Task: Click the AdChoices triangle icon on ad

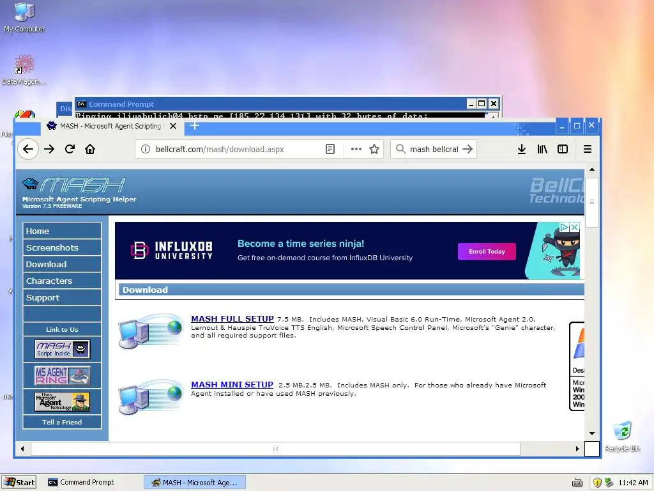Action: pyautogui.click(x=565, y=227)
